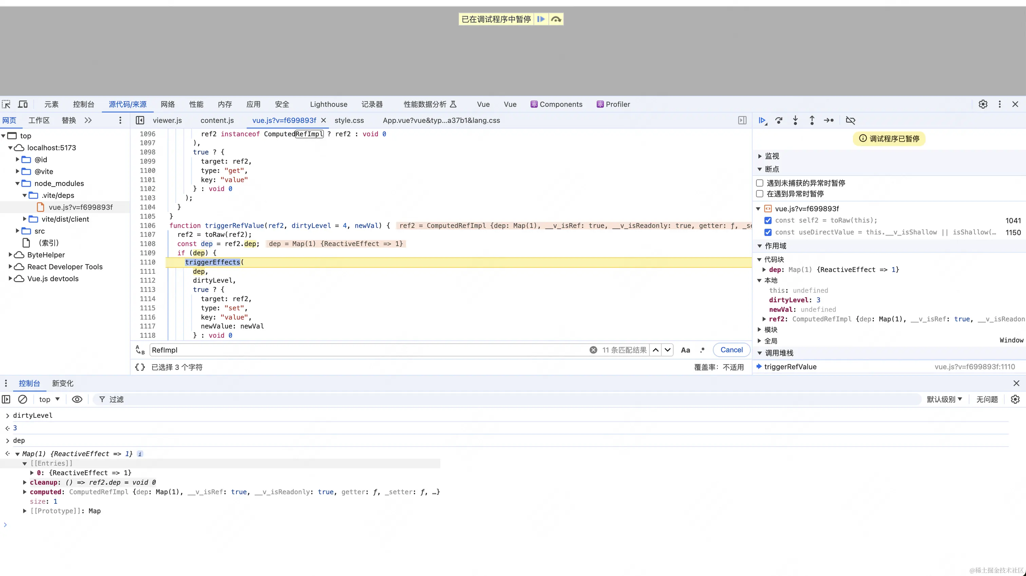
Task: Switch to the 网络 network tab
Action: point(168,104)
